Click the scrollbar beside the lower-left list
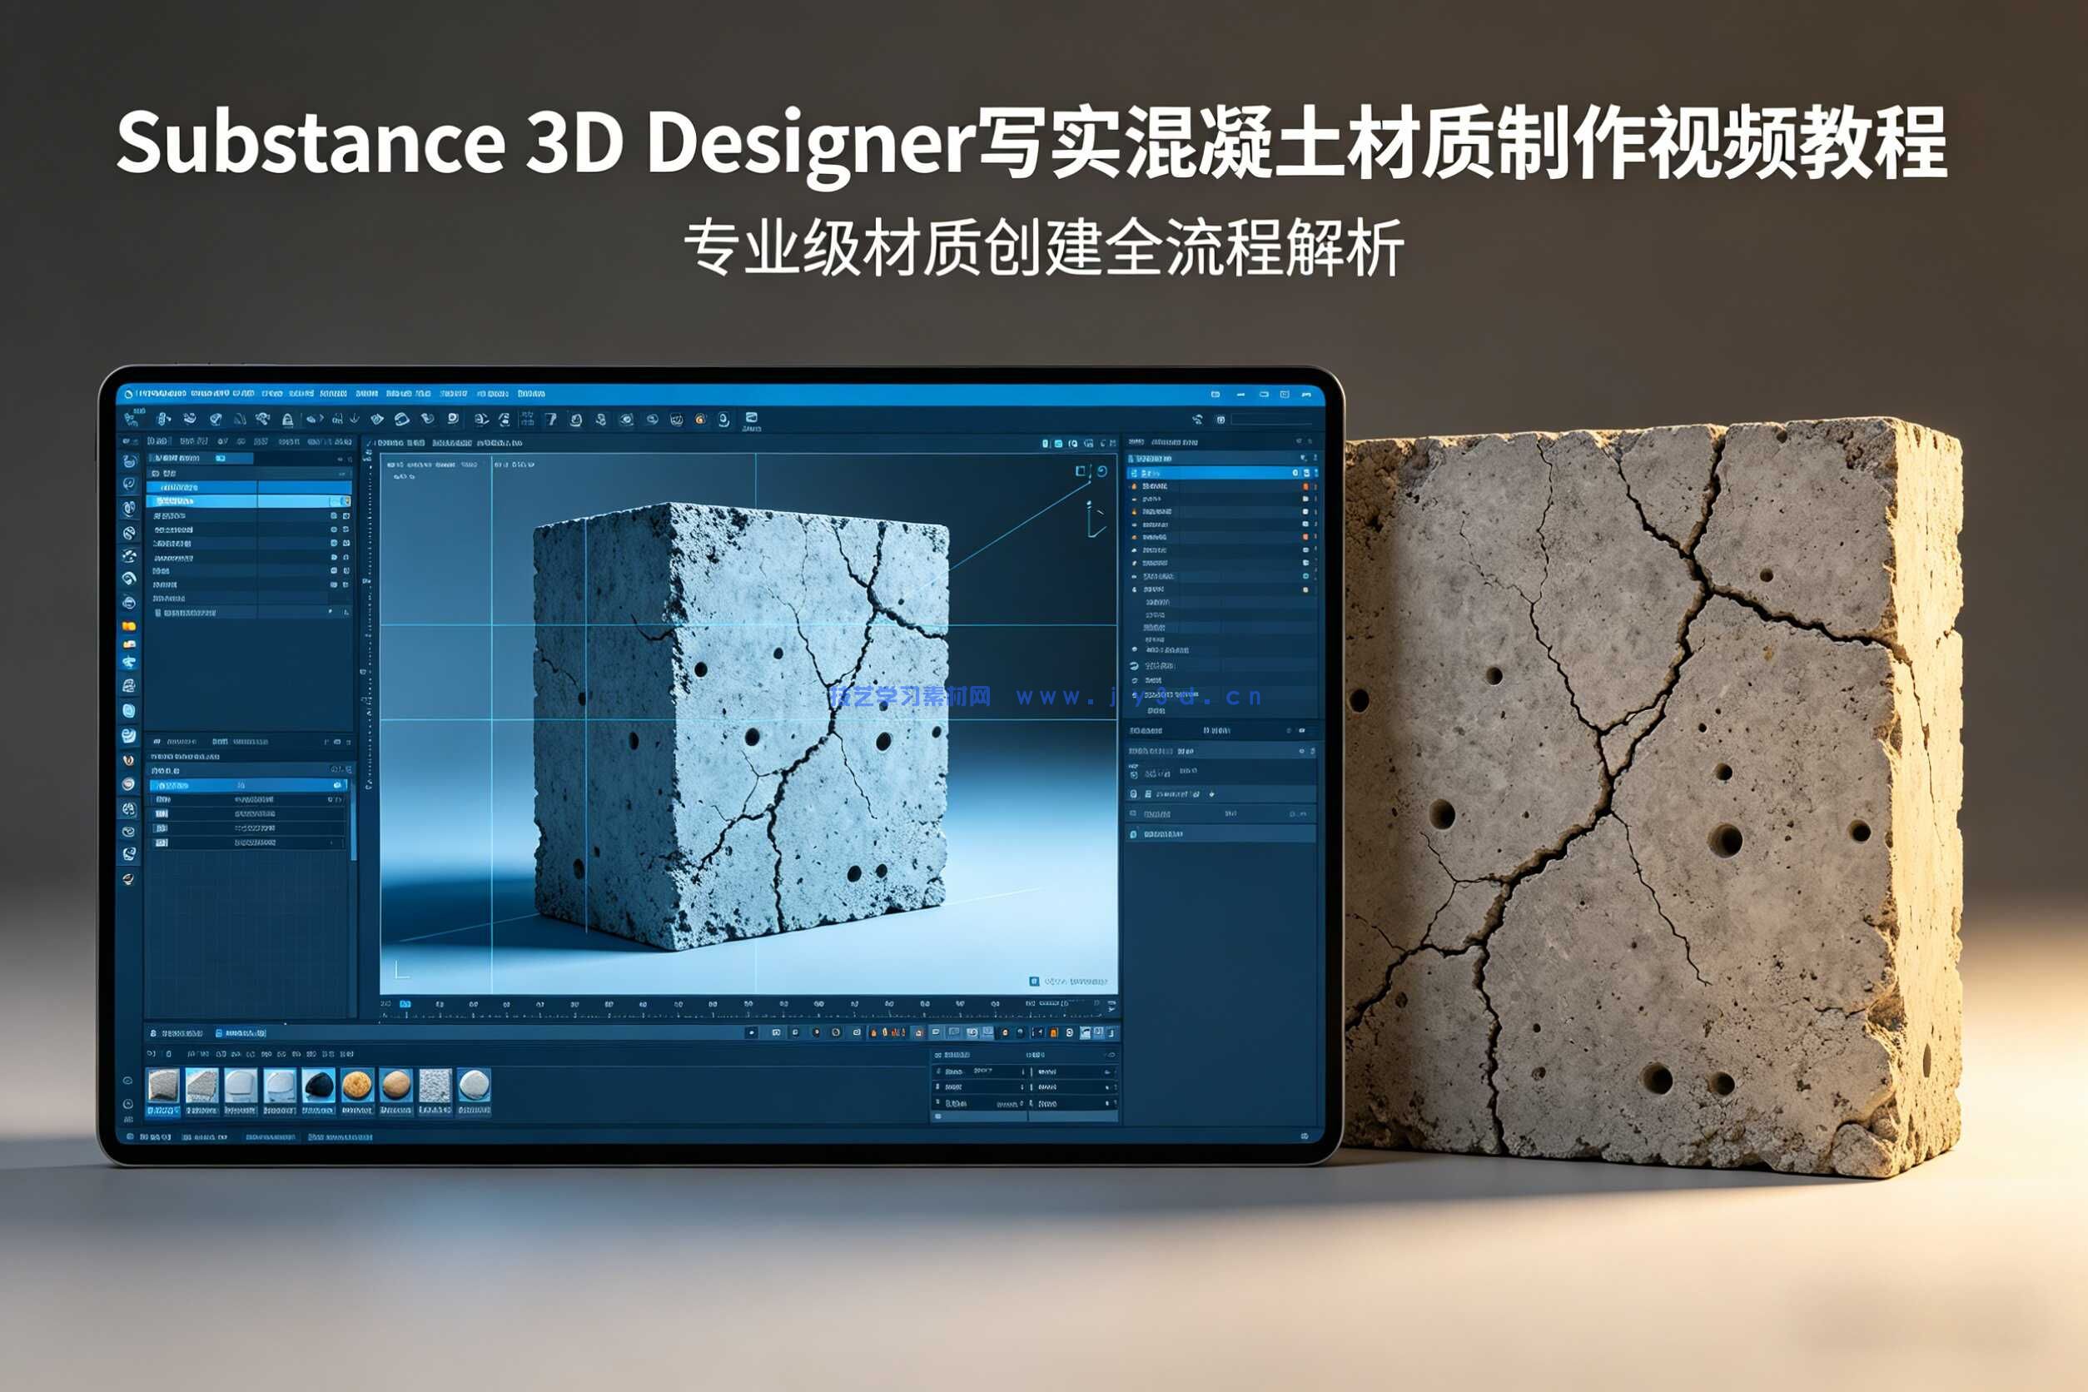 353,821
